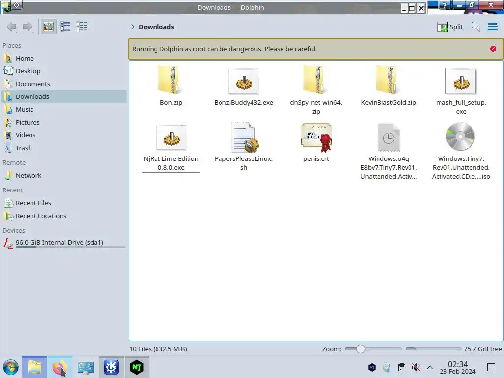Click the help button in background window
This screenshot has height=378, width=504.
tap(444, 5)
